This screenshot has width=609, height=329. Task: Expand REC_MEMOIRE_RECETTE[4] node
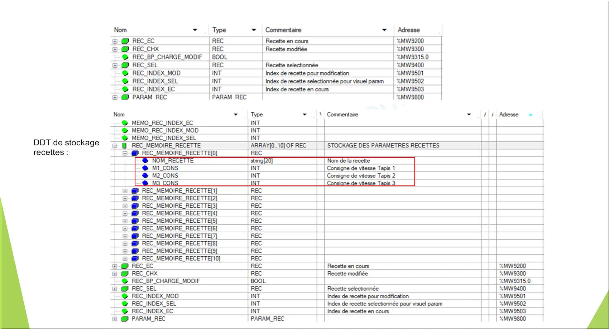[125, 213]
